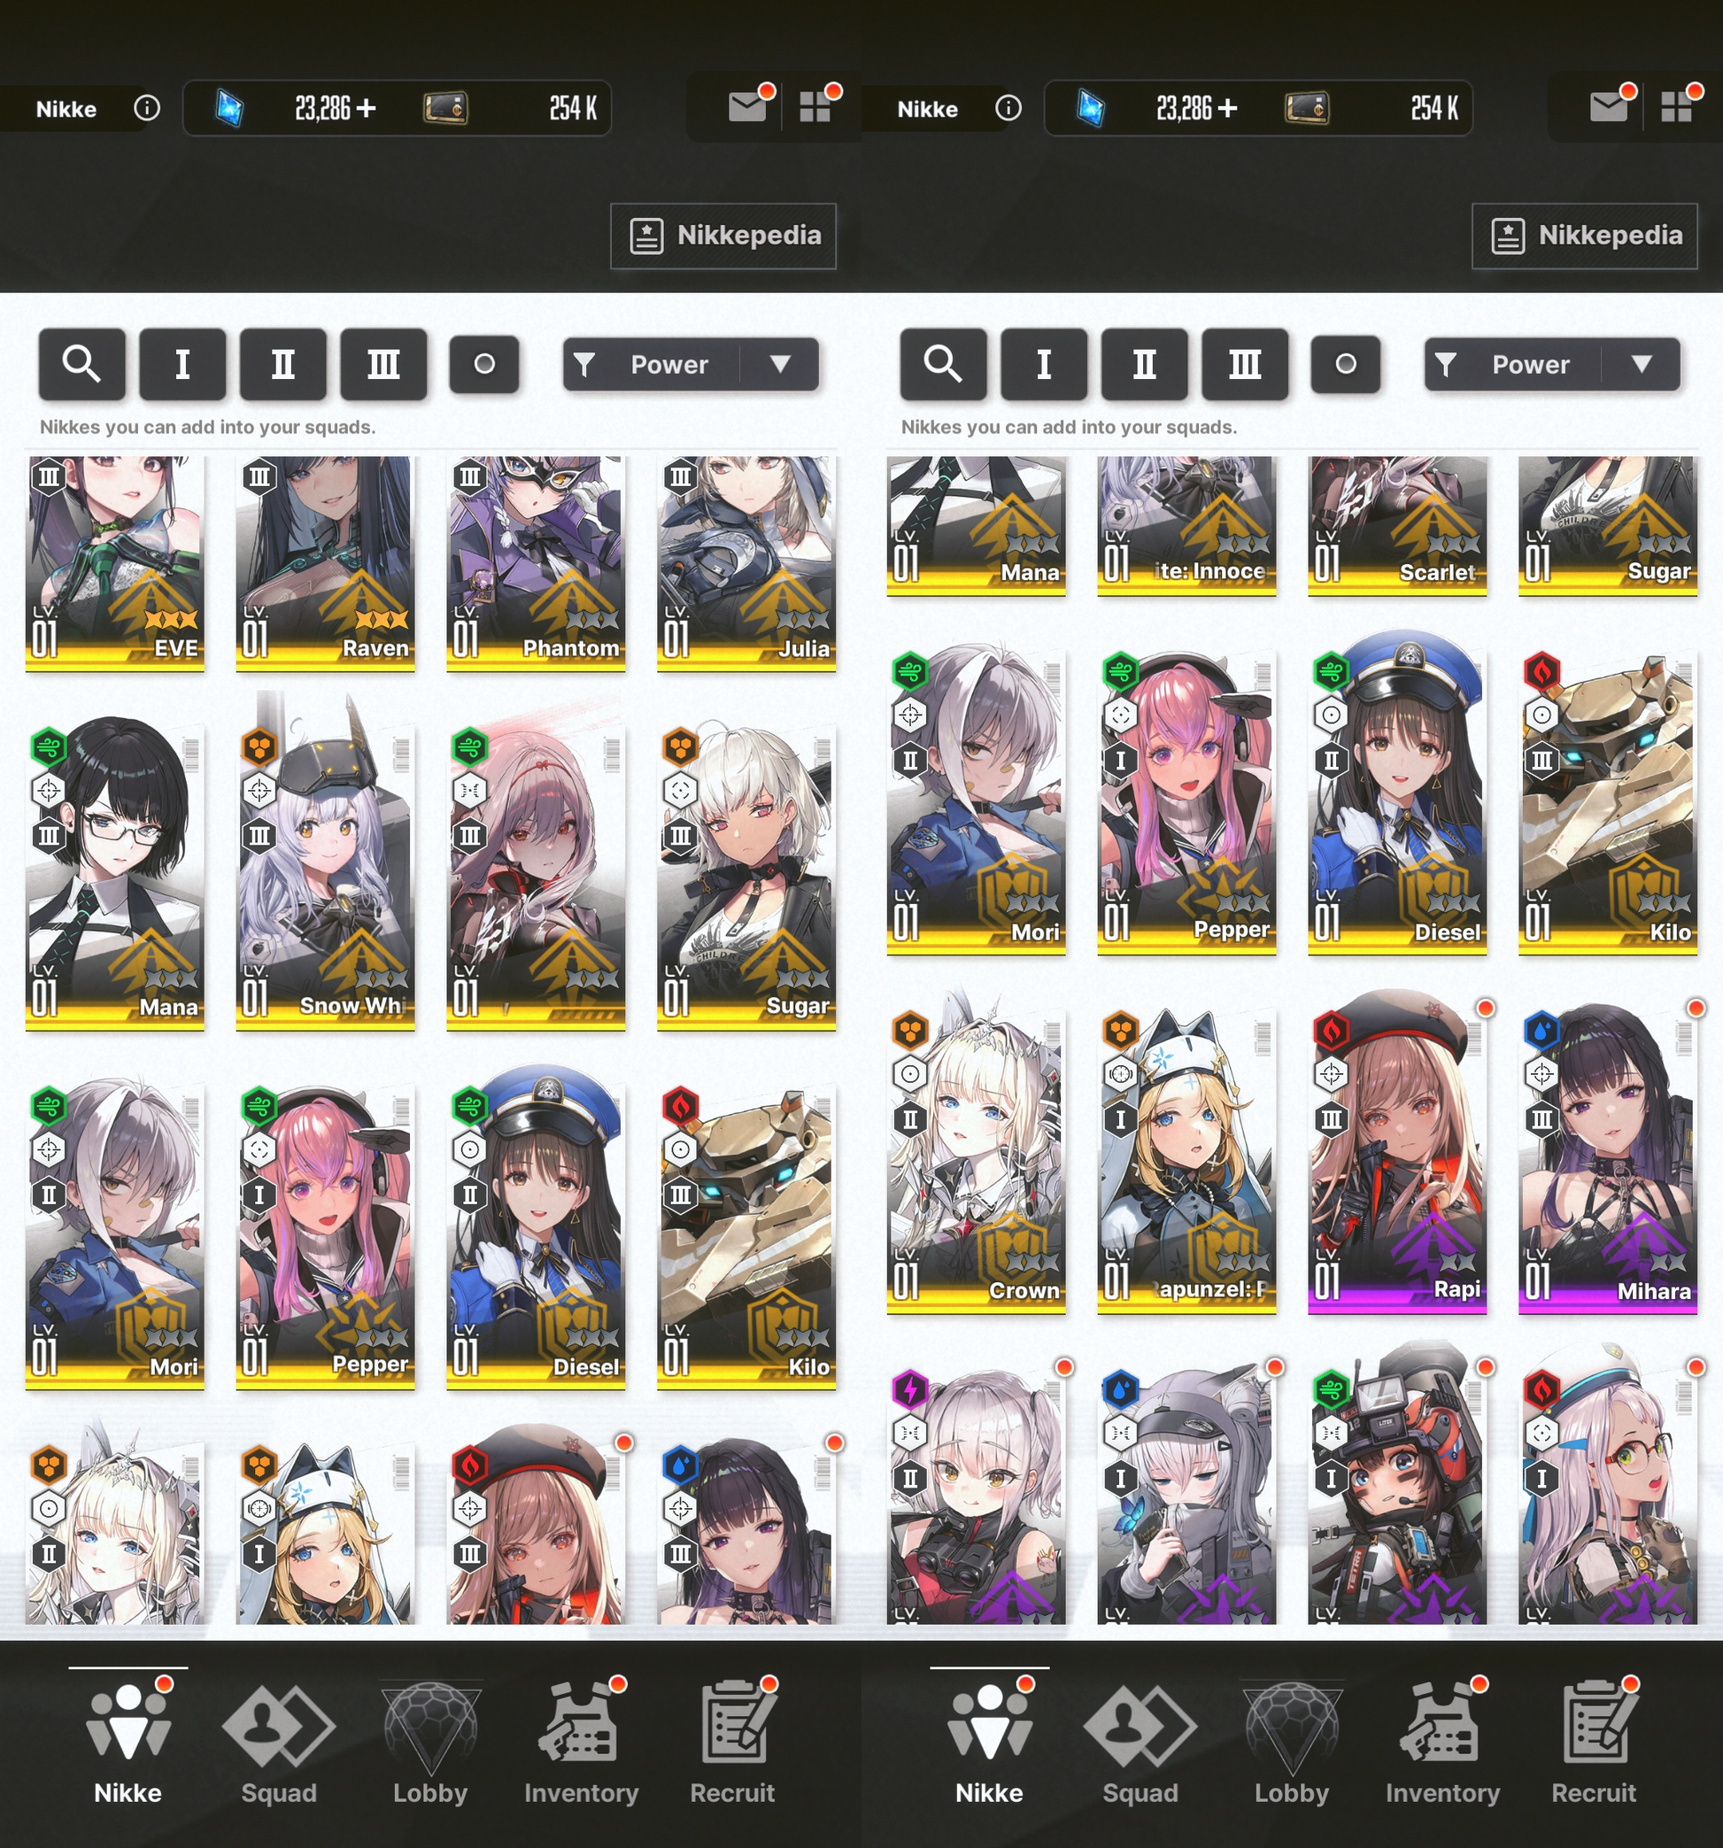Open Nikkepedia in right screen
Image resolution: width=1723 pixels, height=1848 pixels.
click(x=1585, y=236)
